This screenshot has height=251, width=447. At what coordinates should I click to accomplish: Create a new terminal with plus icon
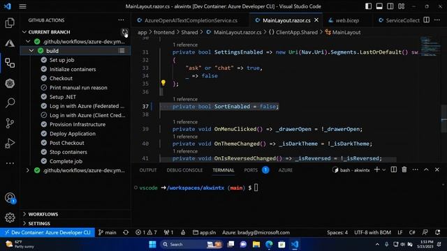(x=376, y=169)
